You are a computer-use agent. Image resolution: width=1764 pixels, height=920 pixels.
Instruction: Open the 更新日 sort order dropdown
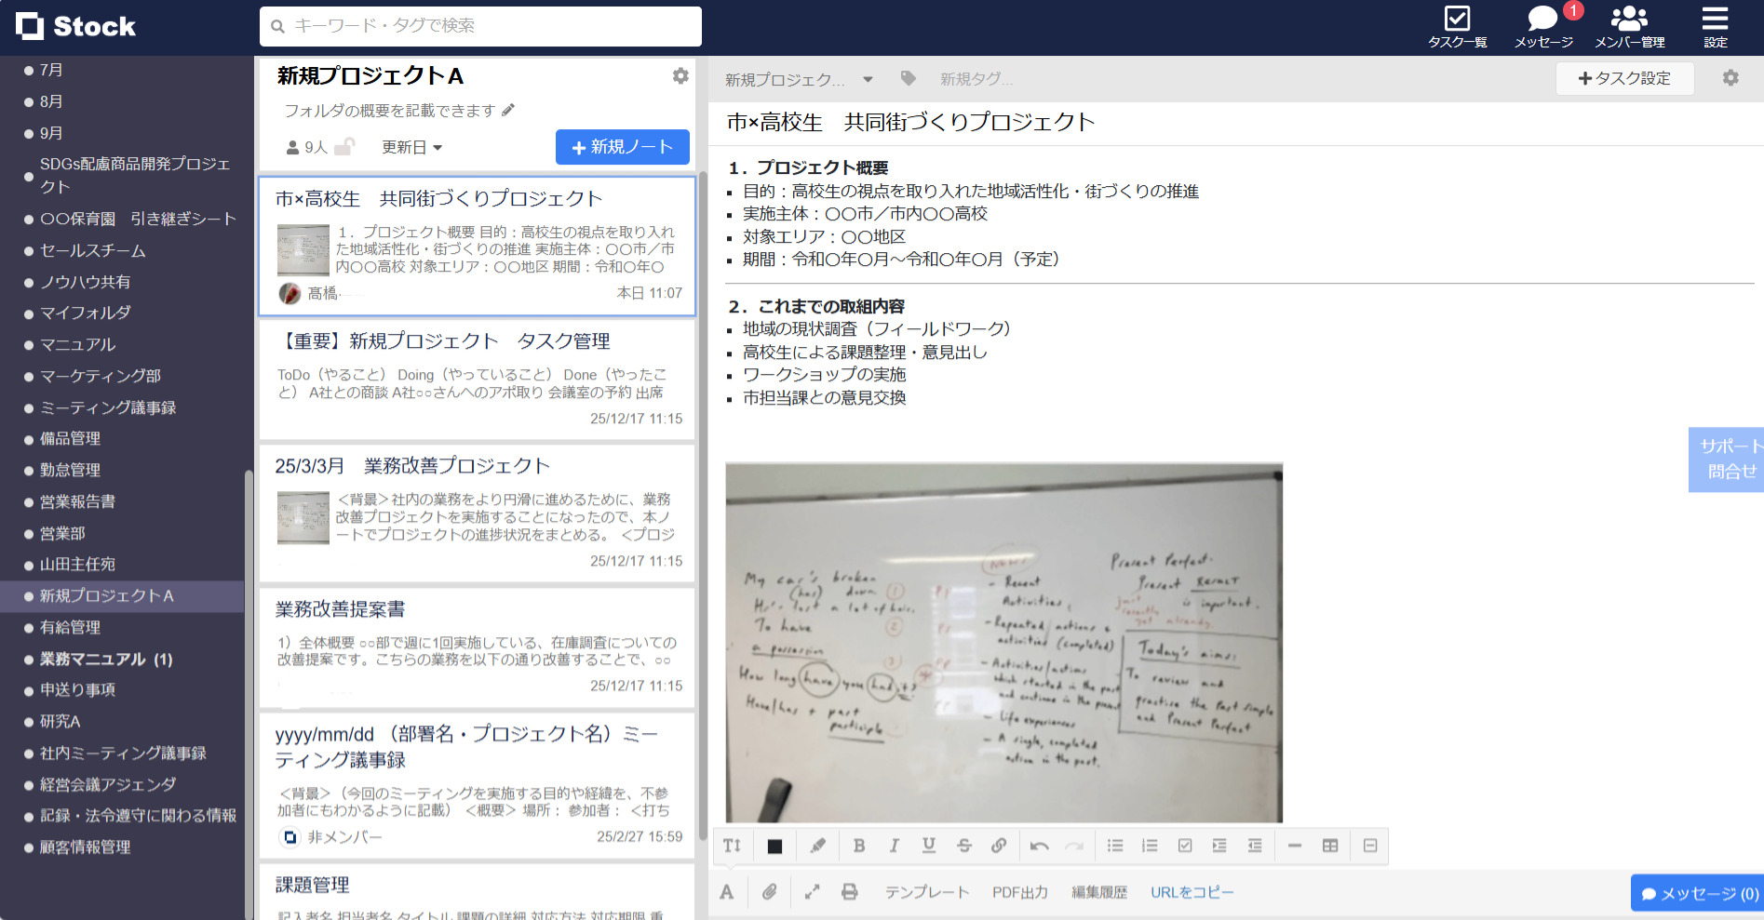(x=411, y=147)
